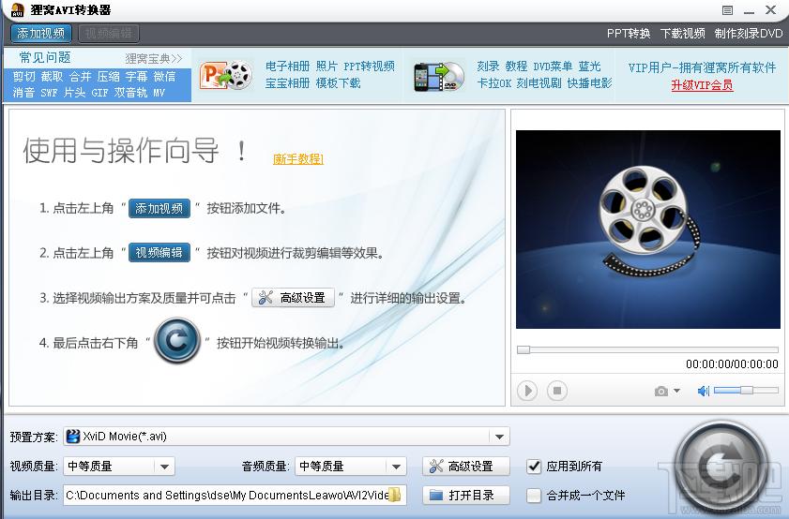
Task: Open the 教程 link
Action: click(516, 67)
